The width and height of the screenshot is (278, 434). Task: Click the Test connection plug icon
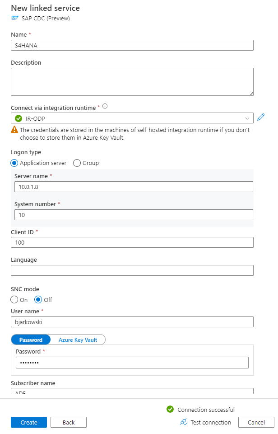coord(184,422)
